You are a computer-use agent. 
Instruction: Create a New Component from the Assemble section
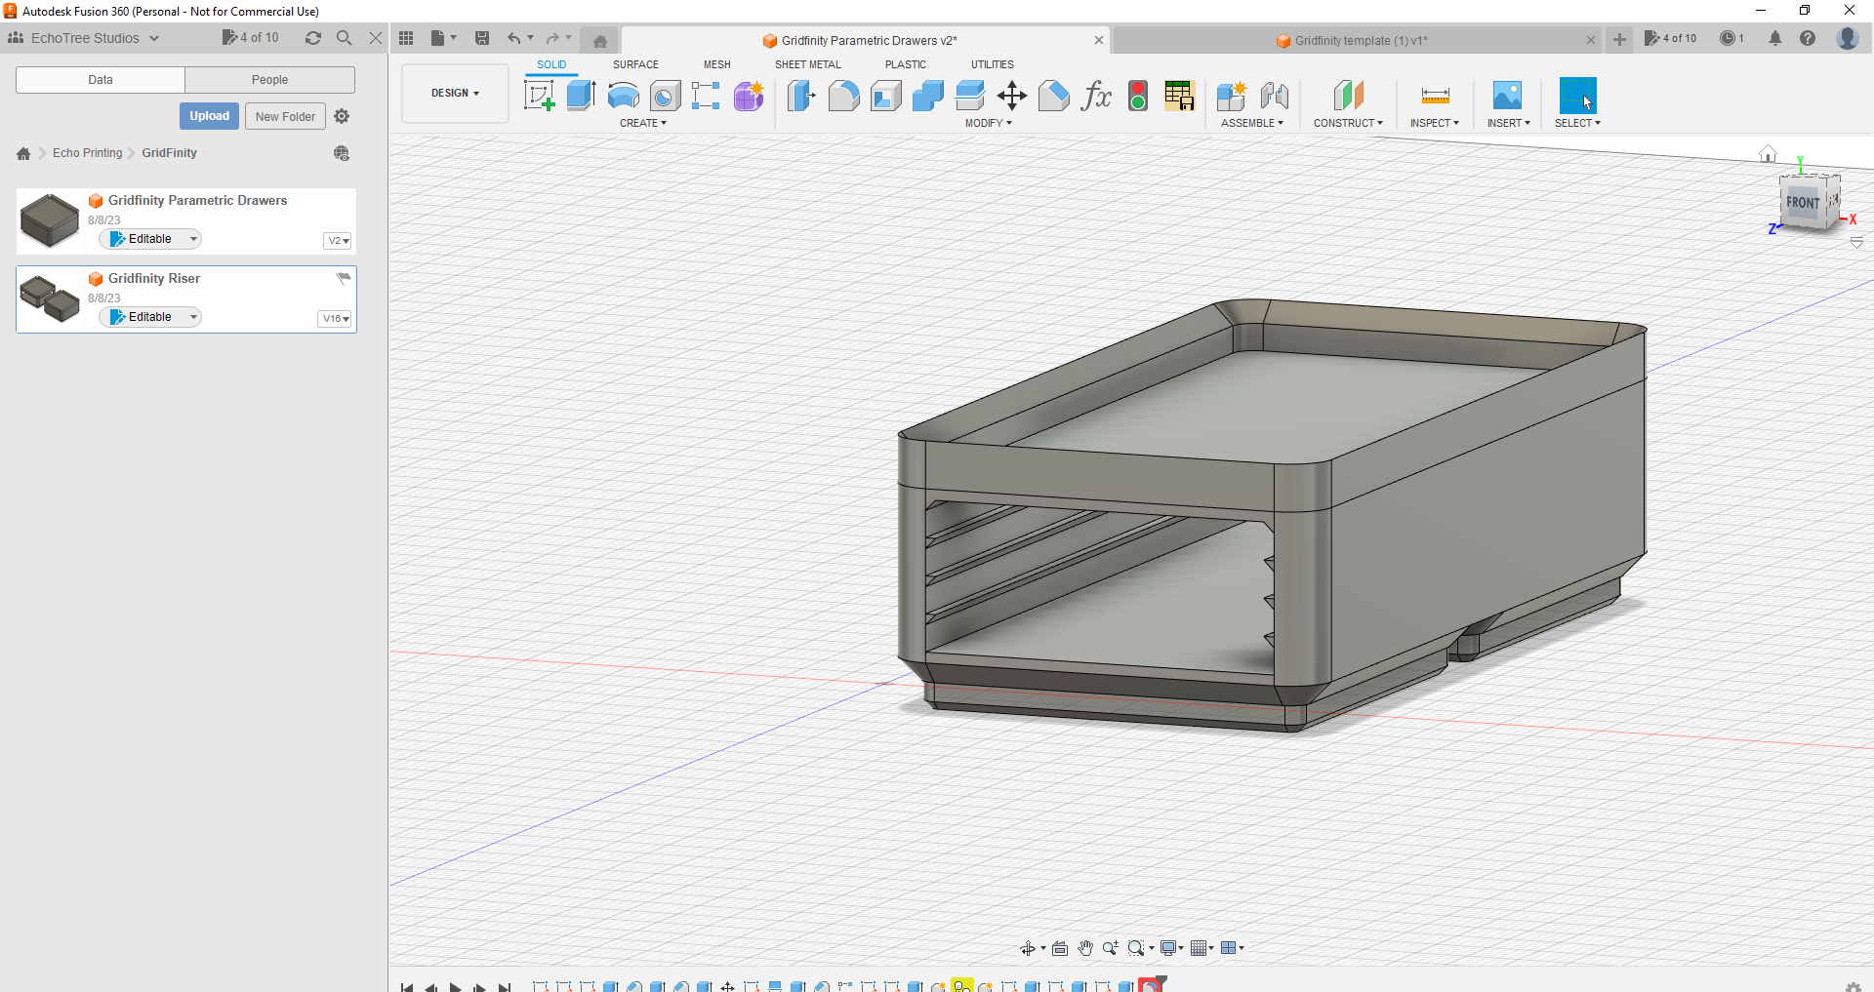coord(1231,98)
